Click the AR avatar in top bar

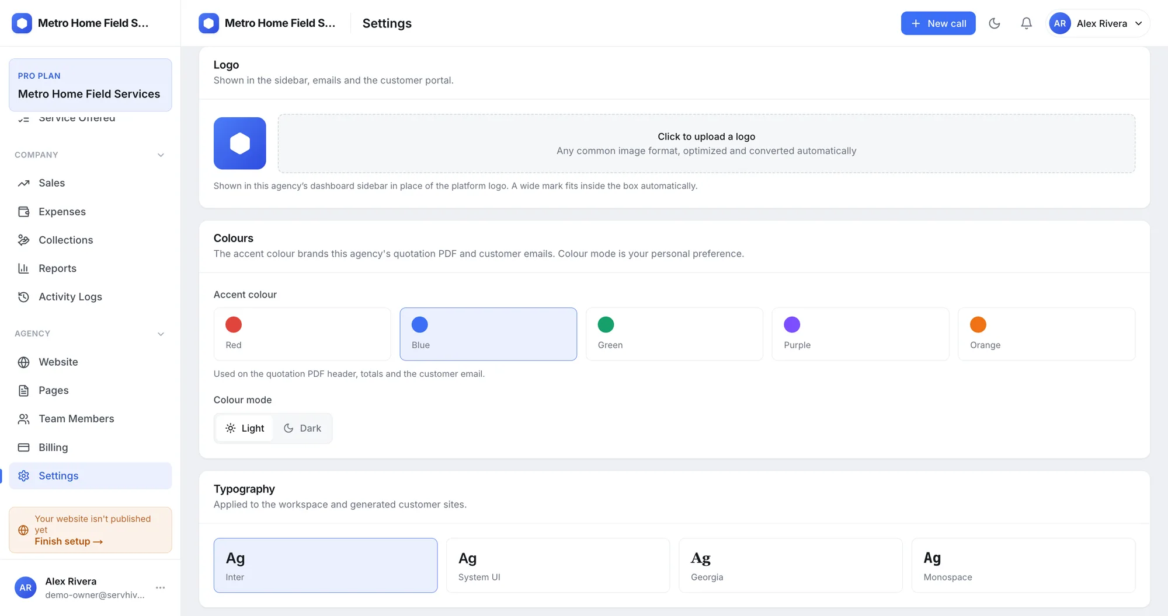pyautogui.click(x=1059, y=23)
